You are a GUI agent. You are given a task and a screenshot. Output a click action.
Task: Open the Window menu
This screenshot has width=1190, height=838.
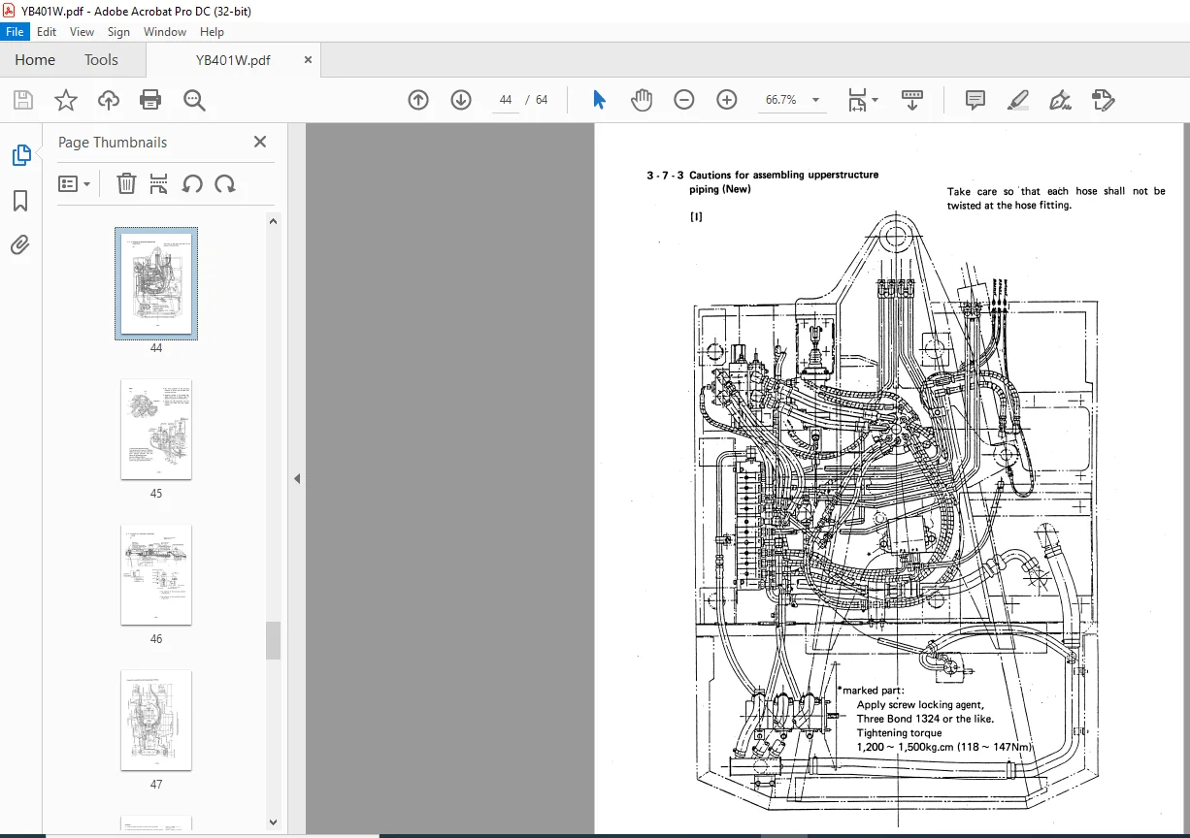[165, 32]
